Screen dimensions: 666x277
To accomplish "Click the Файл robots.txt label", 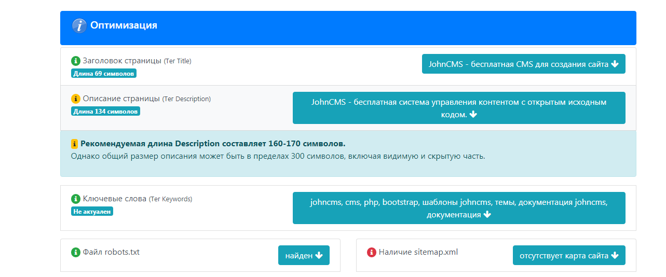I will [x=111, y=252].
